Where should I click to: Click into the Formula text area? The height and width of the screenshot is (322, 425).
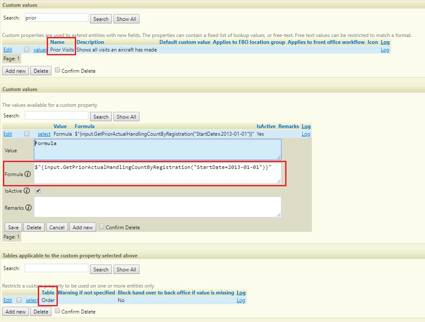point(158,174)
